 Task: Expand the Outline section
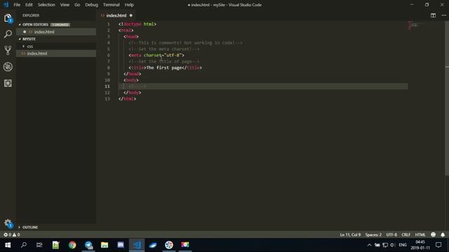[x=30, y=227]
